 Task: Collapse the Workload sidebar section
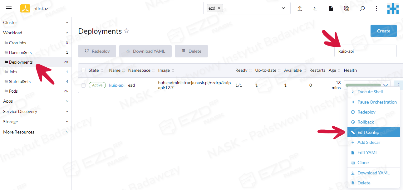[x=67, y=33]
